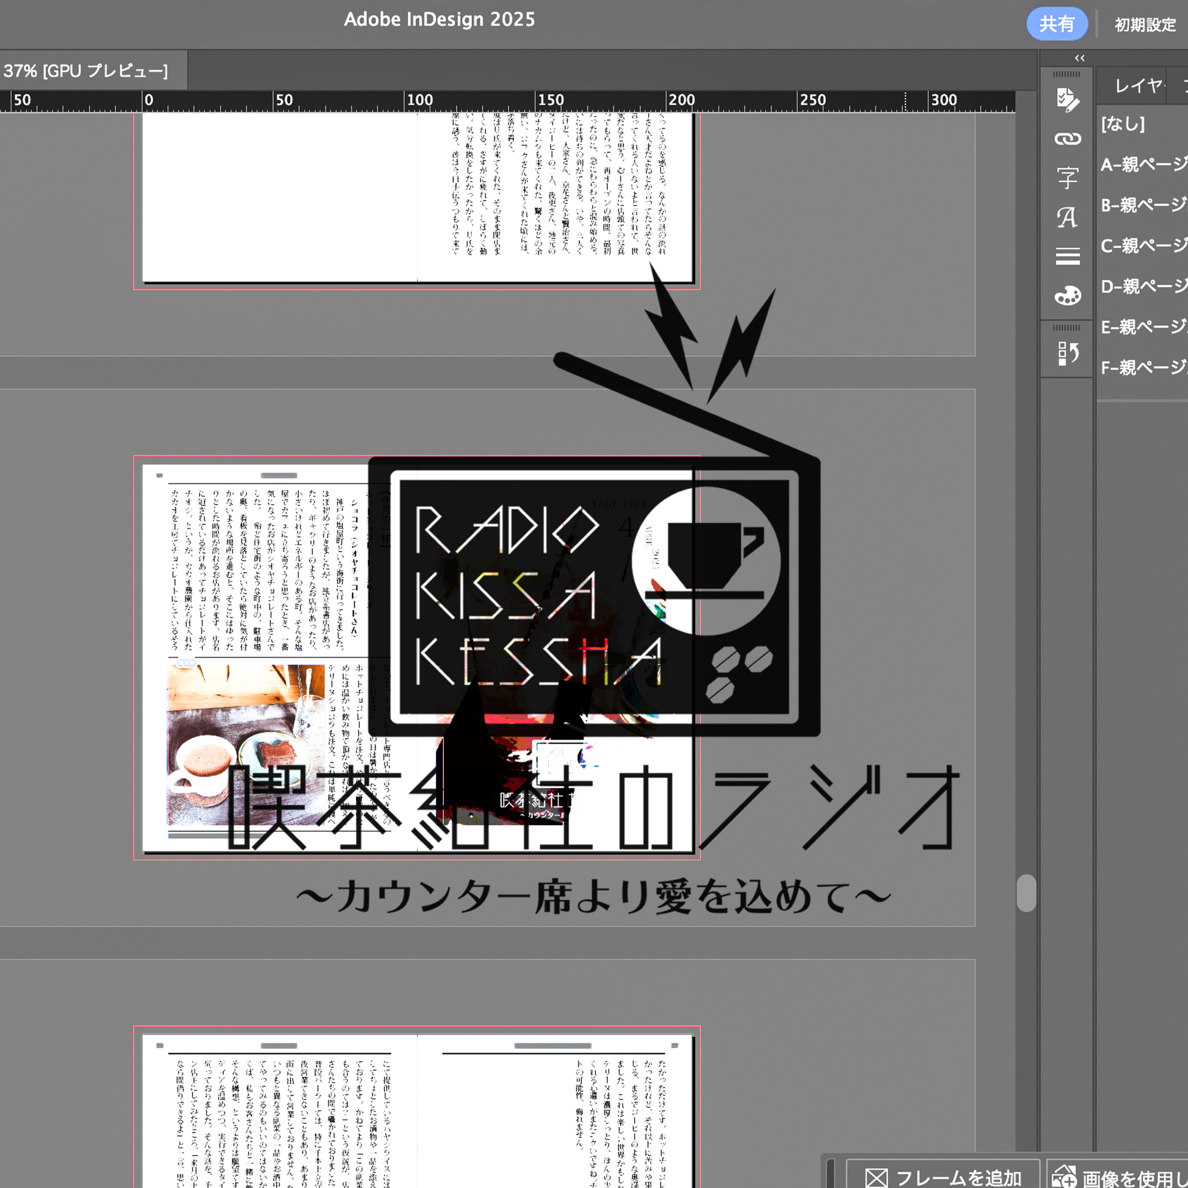Click the vertical scrollbar thumb of document
The height and width of the screenshot is (1188, 1188).
tap(1026, 893)
